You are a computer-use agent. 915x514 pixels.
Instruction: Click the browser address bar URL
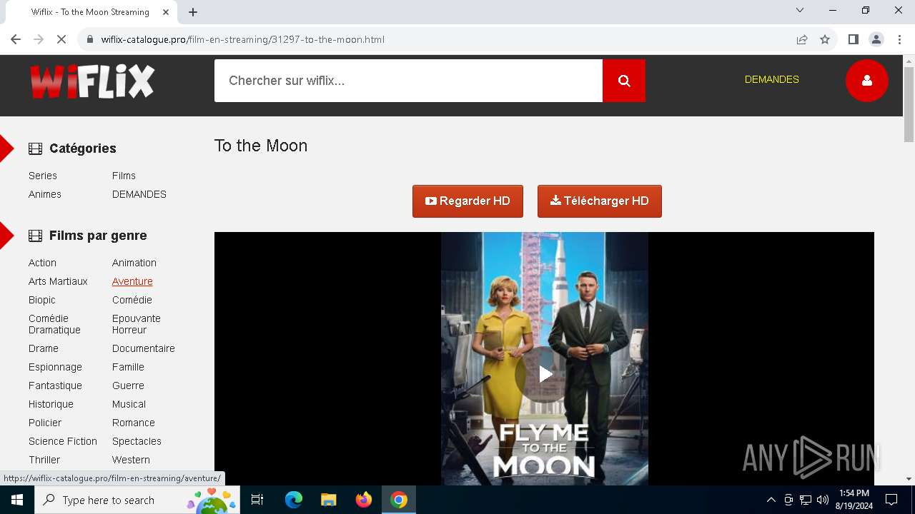coord(242,39)
